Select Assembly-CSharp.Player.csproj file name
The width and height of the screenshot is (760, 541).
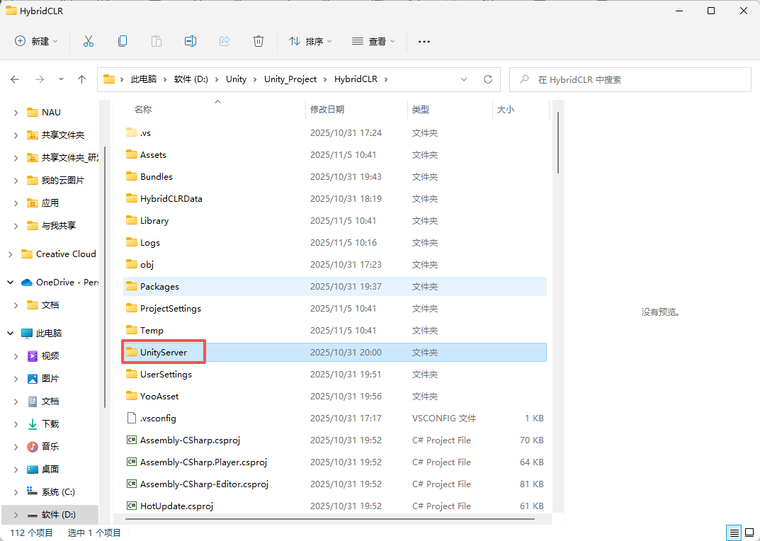point(203,462)
